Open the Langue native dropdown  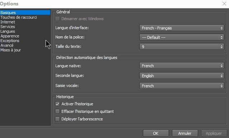[x=182, y=66]
